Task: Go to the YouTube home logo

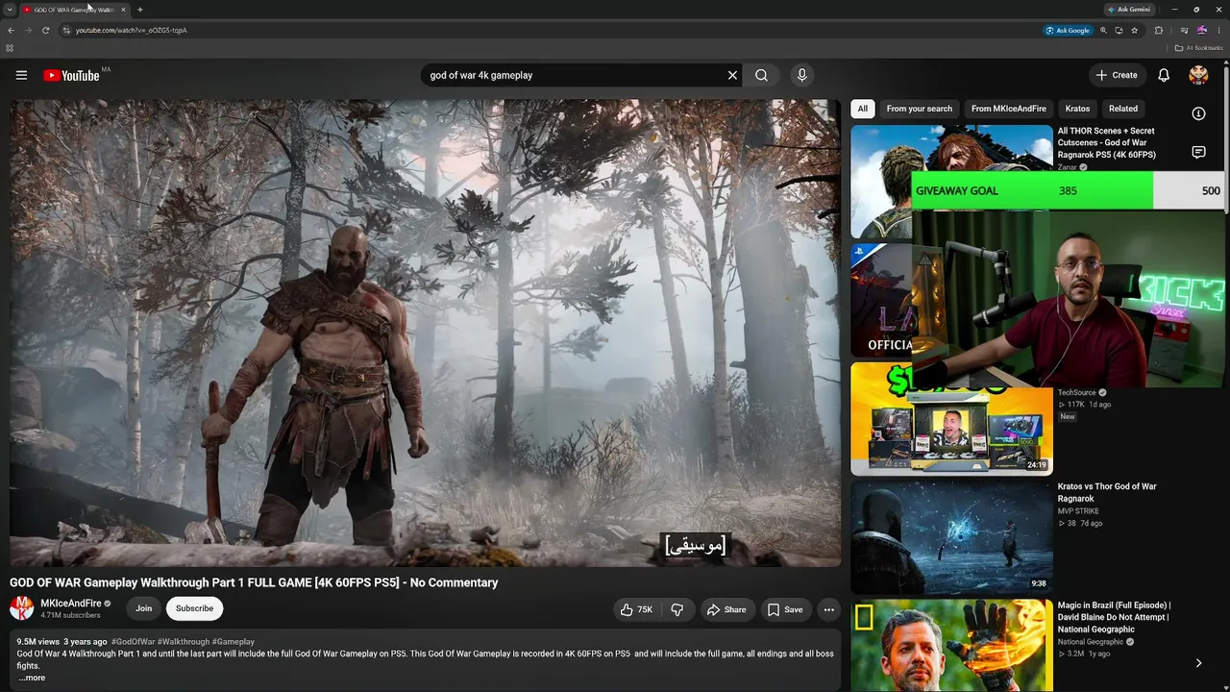Action: click(71, 75)
